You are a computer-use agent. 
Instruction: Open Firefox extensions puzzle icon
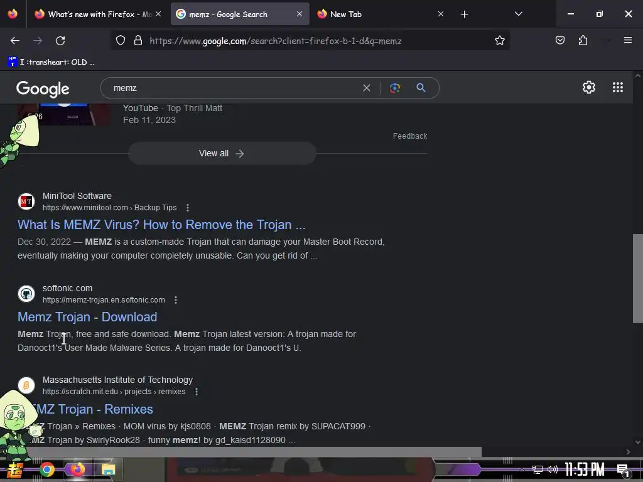click(x=583, y=40)
